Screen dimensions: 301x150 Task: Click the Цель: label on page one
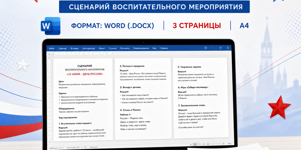(x=61, y=81)
